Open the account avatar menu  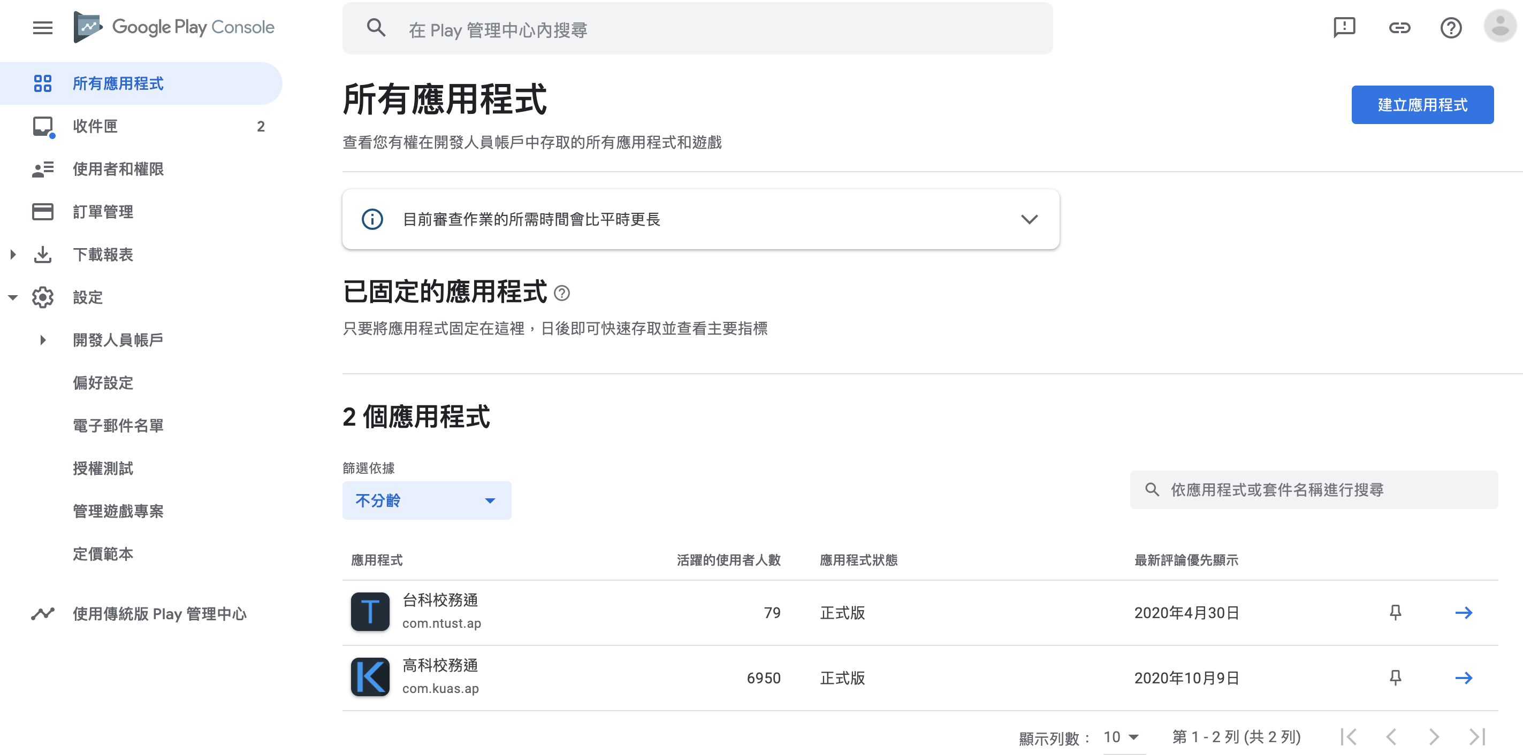[x=1500, y=27]
